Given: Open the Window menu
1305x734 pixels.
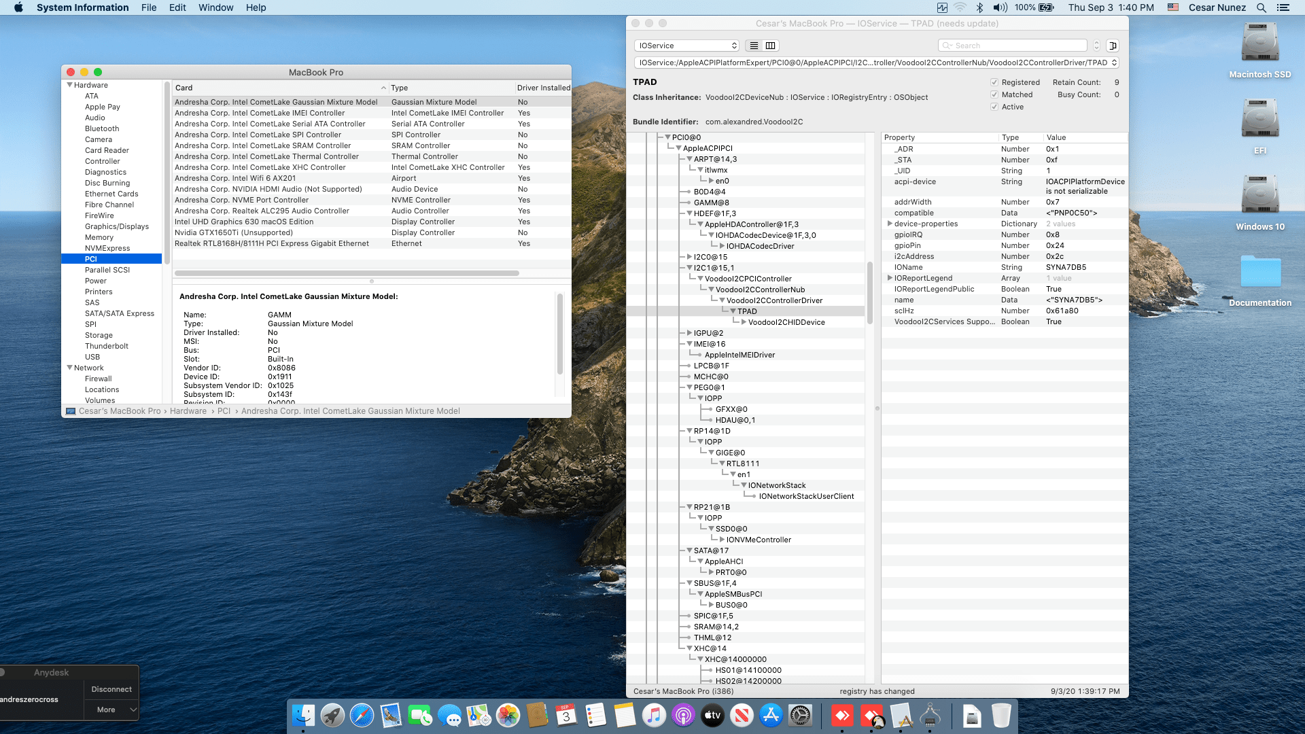Looking at the screenshot, I should [x=215, y=7].
